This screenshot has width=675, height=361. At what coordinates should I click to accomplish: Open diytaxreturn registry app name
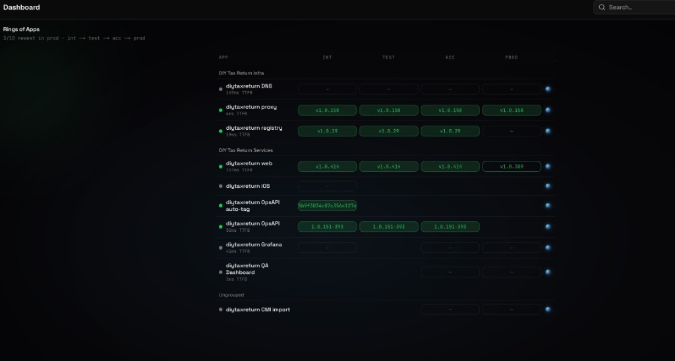(254, 128)
